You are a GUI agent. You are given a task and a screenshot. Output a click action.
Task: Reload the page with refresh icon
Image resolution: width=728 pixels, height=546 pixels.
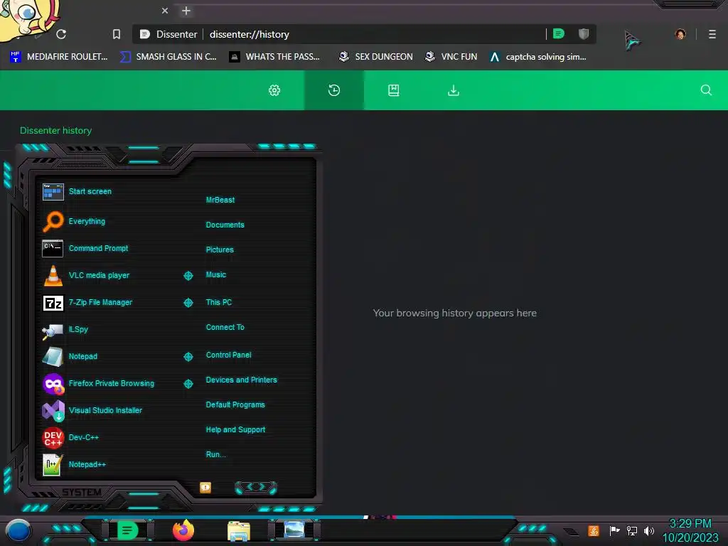[61, 34]
